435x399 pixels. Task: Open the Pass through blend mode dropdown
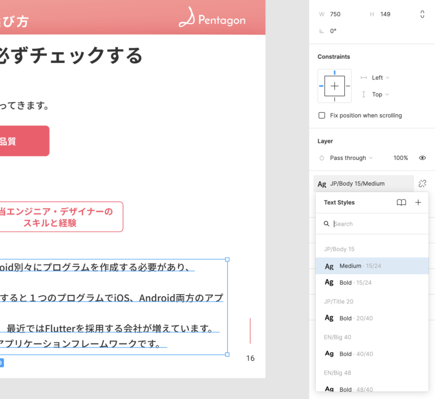coord(351,158)
